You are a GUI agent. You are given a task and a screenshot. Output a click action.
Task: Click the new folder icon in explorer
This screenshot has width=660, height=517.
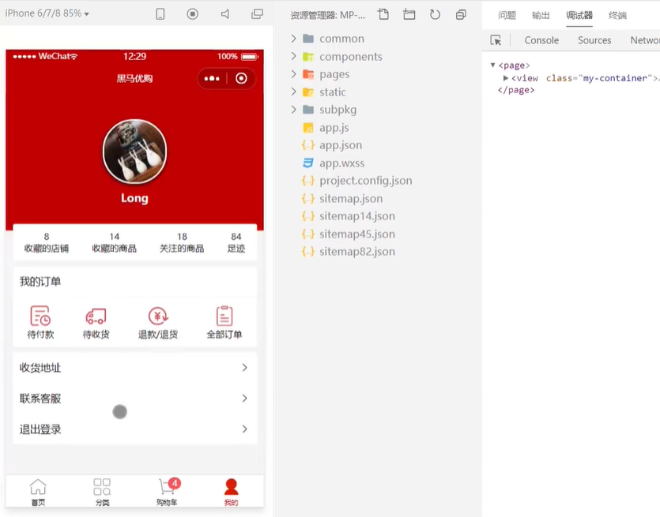[409, 14]
